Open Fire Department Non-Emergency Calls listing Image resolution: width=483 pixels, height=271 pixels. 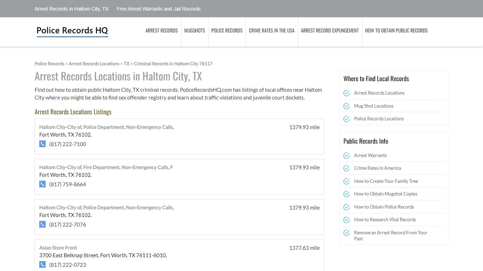point(106,167)
